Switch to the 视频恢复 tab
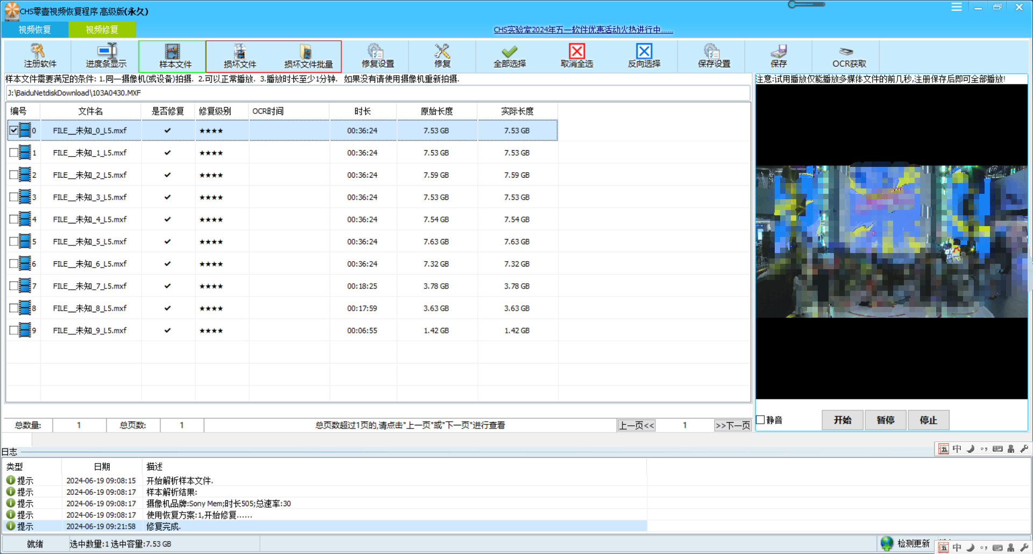Screen dimensions: 1033x554 pyautogui.click(x=35, y=30)
